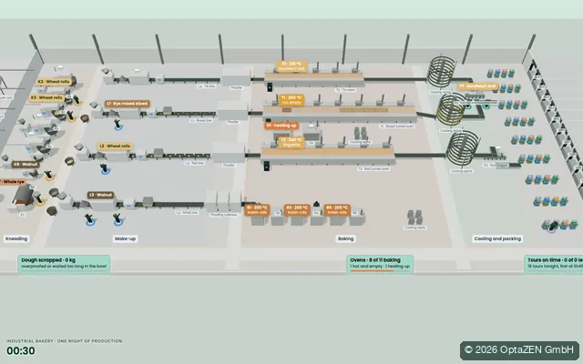This screenshot has height=364, width=583.
Task: Select the worker beside the Whole rye kneader
Action: tap(38, 198)
